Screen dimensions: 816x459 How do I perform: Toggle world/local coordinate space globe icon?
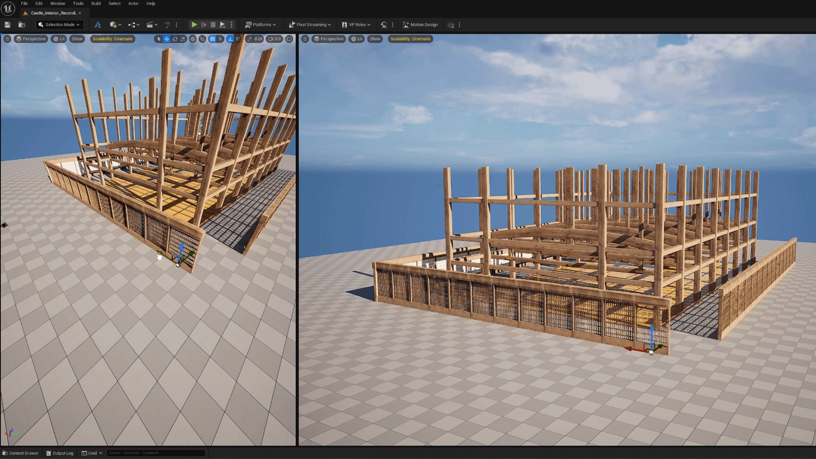[x=193, y=39]
